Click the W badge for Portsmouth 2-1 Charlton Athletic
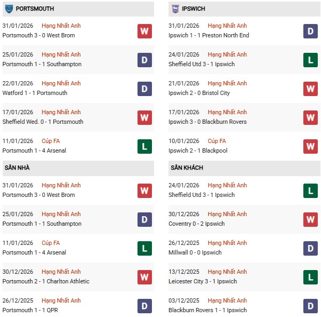The image size is (321, 317). [144, 278]
